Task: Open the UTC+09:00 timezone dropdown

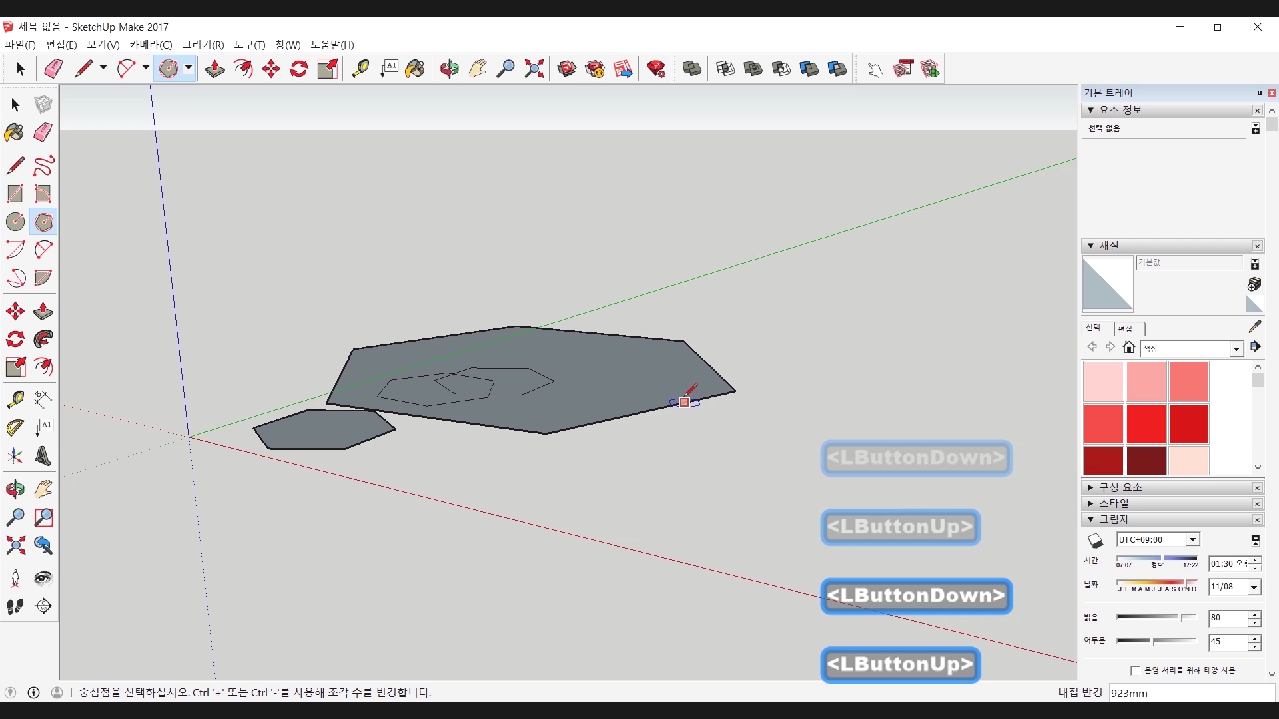Action: click(x=1192, y=540)
